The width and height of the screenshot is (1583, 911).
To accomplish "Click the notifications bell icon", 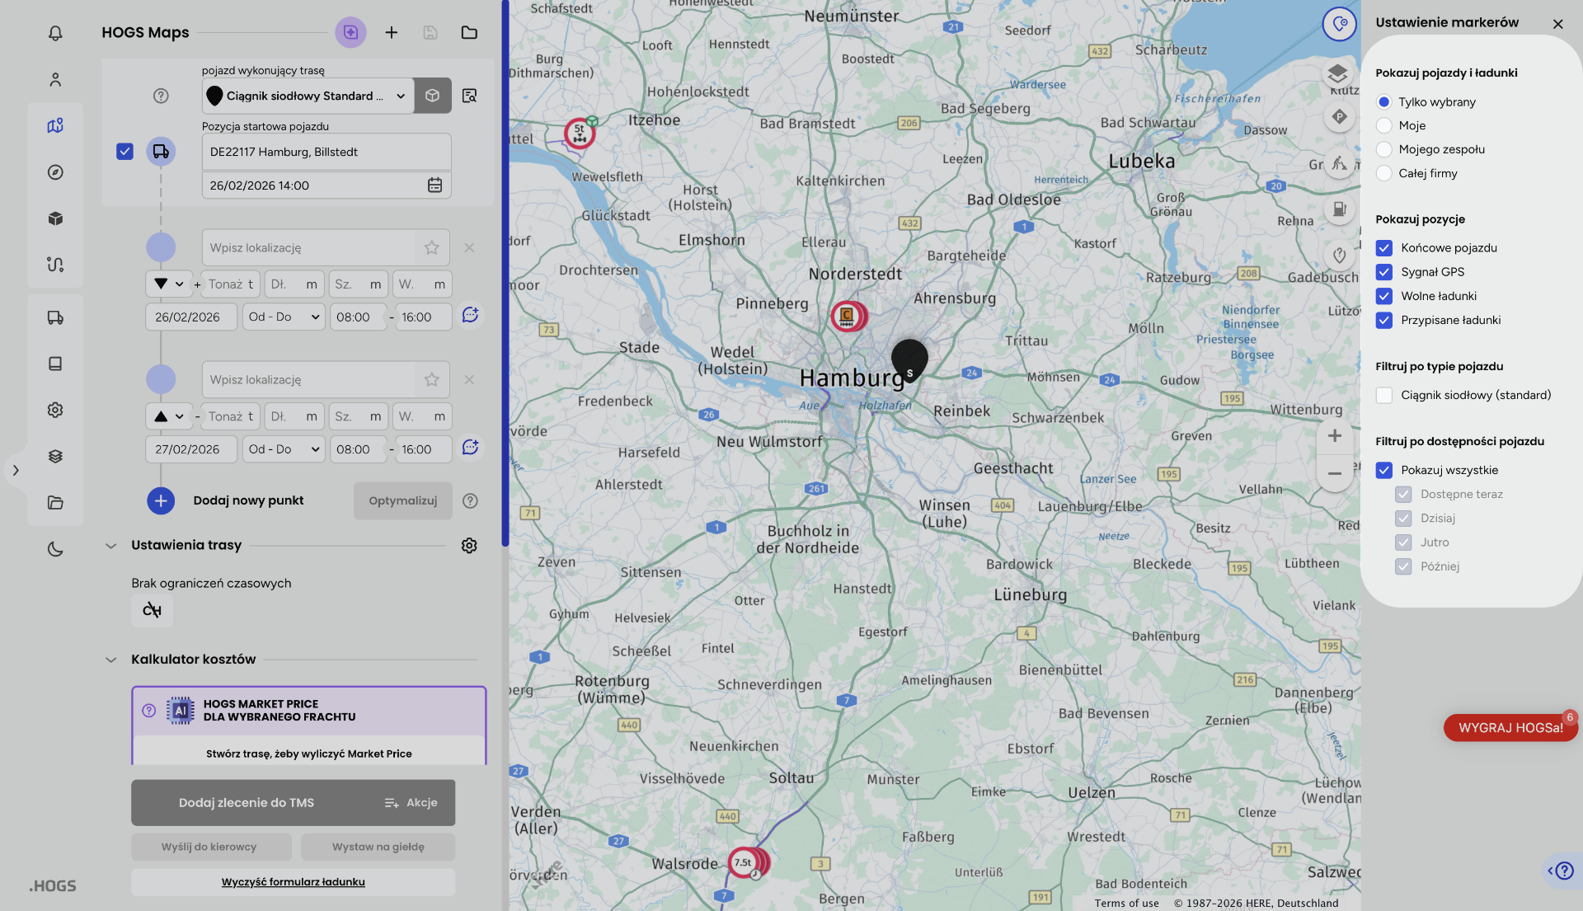I will [55, 33].
